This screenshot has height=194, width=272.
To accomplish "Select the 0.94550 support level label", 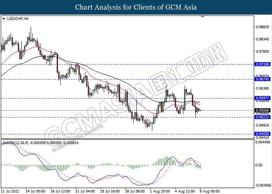I will pos(262,134).
